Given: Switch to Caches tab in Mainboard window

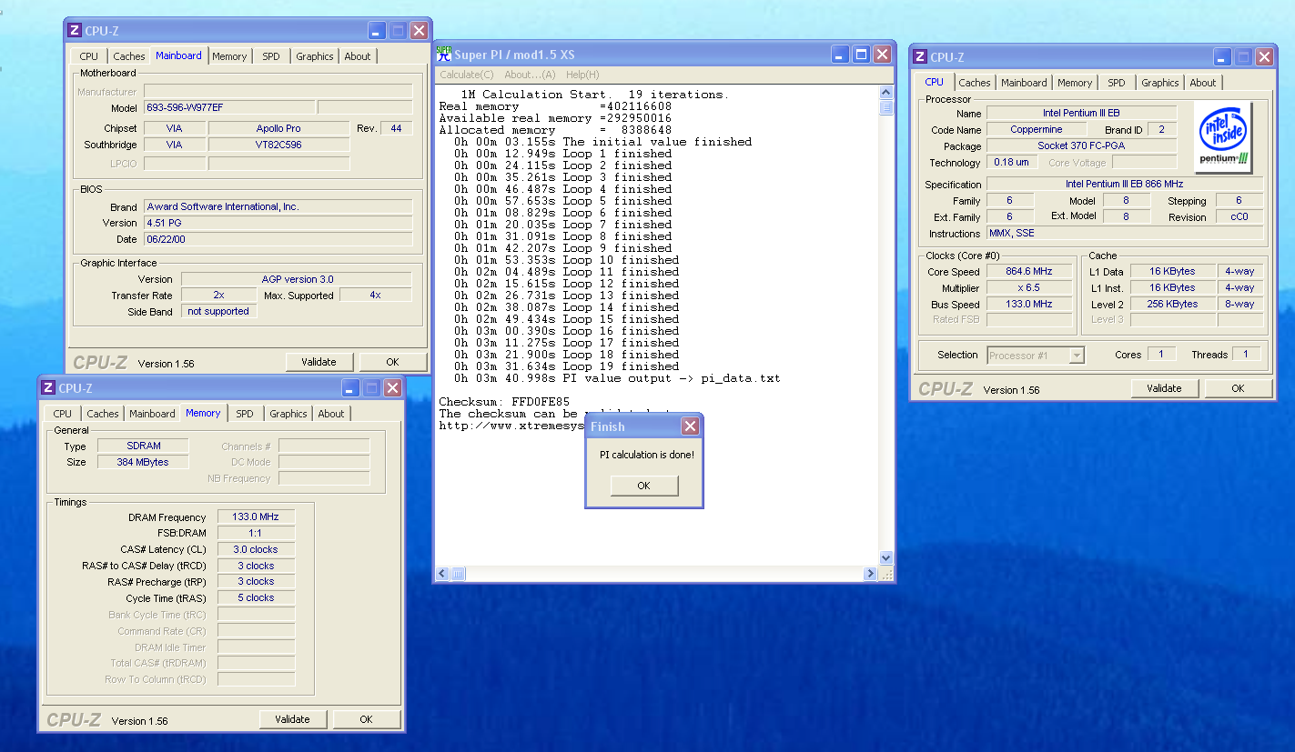Looking at the screenshot, I should pyautogui.click(x=129, y=56).
